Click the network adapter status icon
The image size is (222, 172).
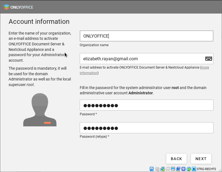coord(162,169)
